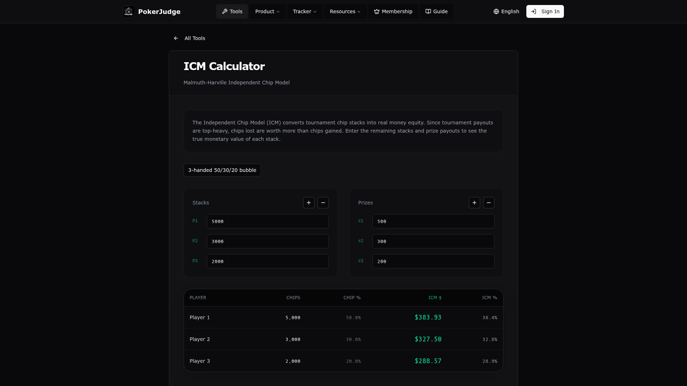Click the ICM % column header
The height and width of the screenshot is (386, 687).
(489, 298)
